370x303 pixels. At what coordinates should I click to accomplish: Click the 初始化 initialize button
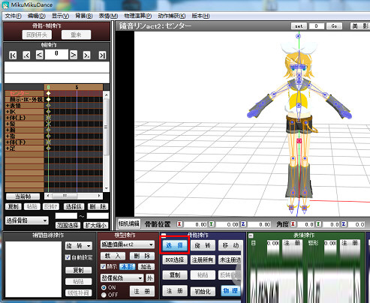[x=203, y=291]
